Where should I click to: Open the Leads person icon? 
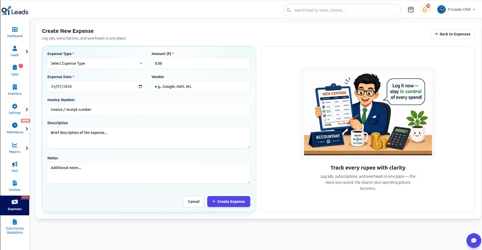pyautogui.click(x=15, y=48)
